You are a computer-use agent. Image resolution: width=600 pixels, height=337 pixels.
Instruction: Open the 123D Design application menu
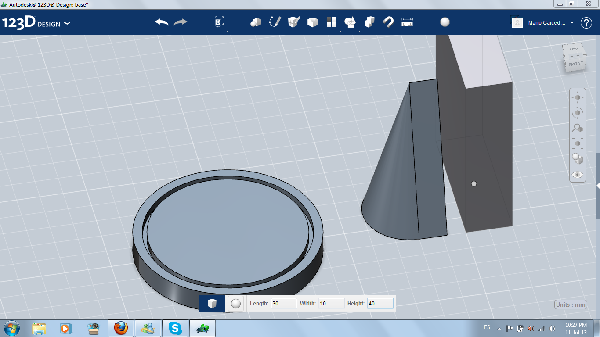36,23
